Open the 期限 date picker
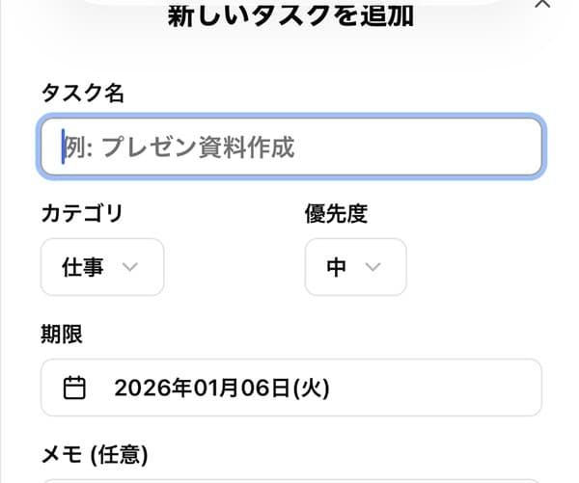 click(x=290, y=388)
